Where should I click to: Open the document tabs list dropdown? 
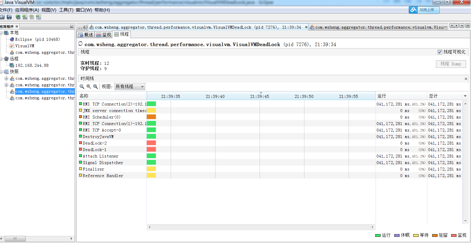[x=462, y=26]
